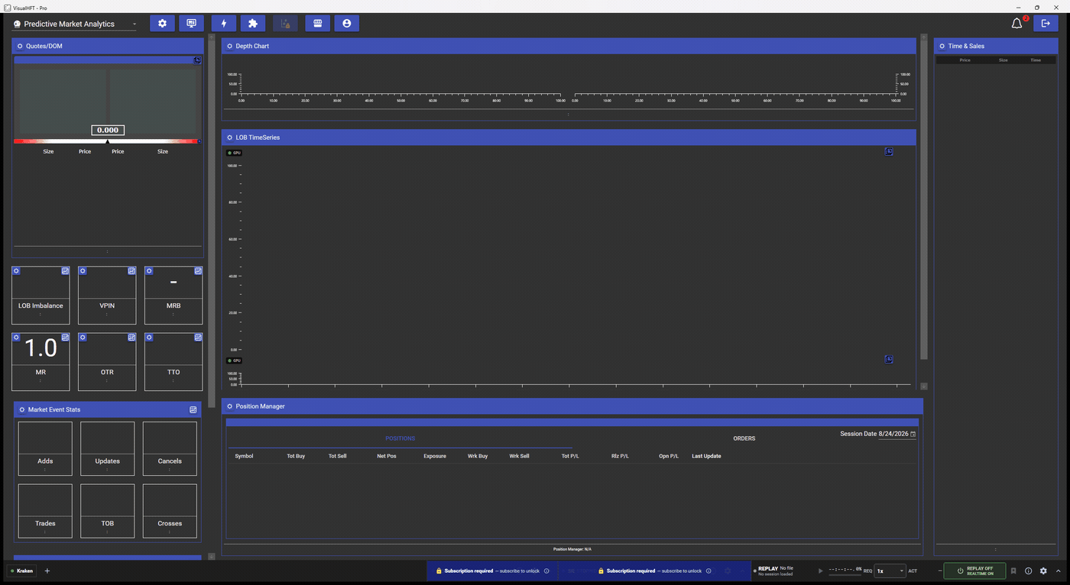Switch to the ORDERS tab
The width and height of the screenshot is (1070, 585).
pyautogui.click(x=744, y=438)
